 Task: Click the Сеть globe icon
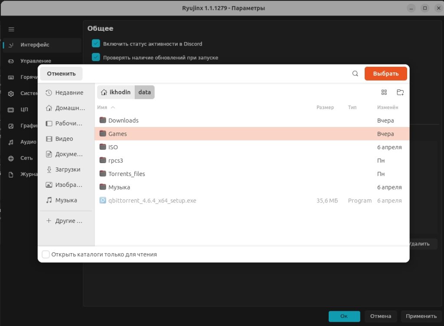(x=11, y=158)
